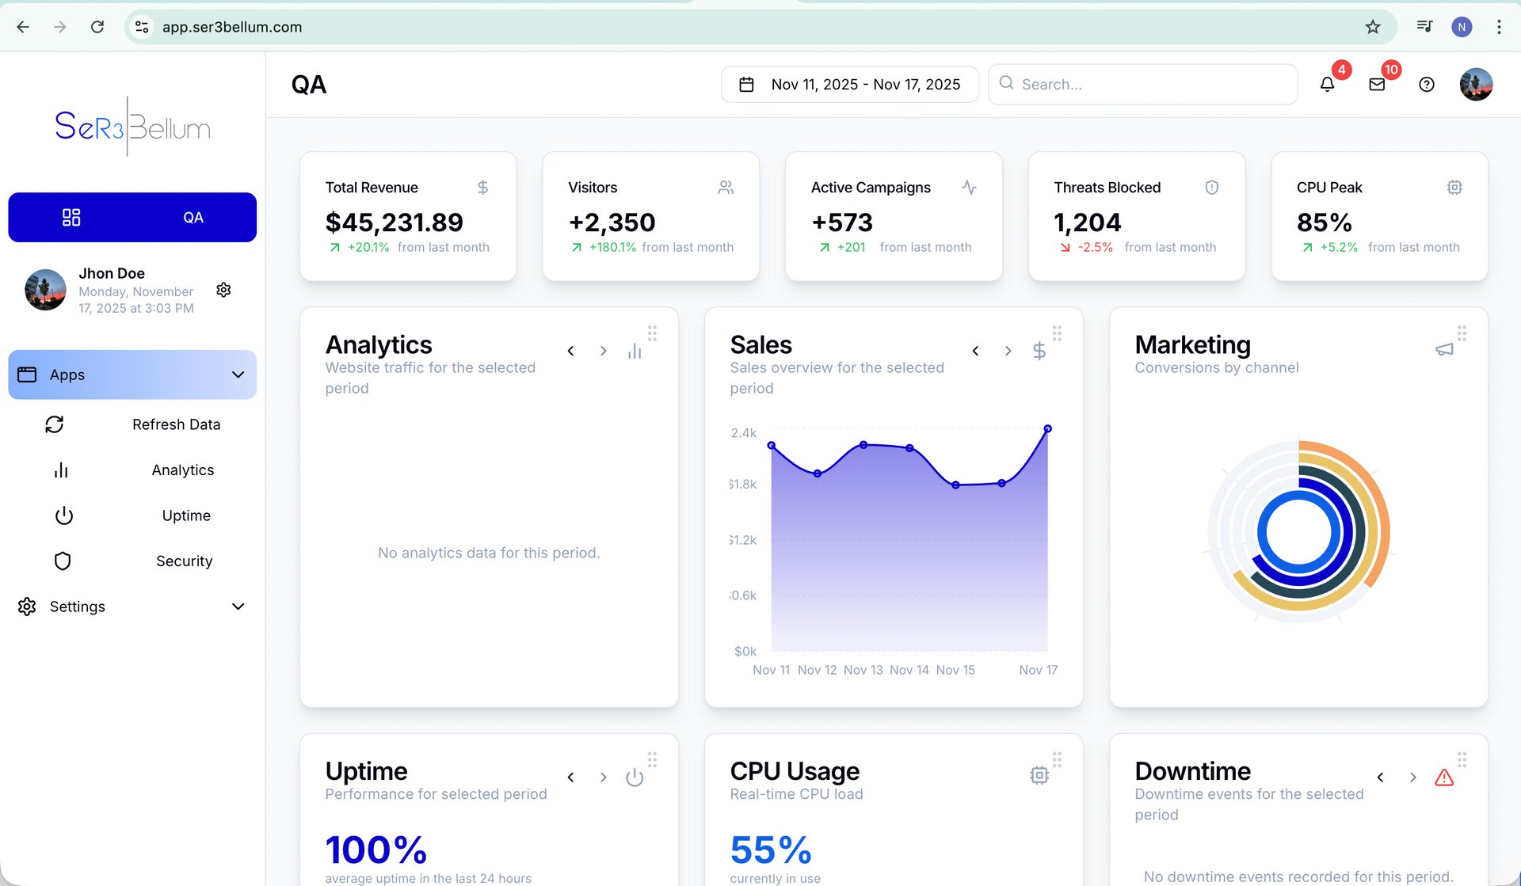Image resolution: width=1521 pixels, height=886 pixels.
Task: Click the Marketing megaphone icon
Action: 1444,349
